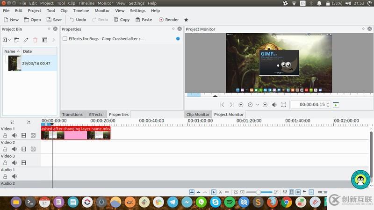This screenshot has height=210, width=374.
Task: Click the pencil edit clip icon
Action: tap(26, 40)
